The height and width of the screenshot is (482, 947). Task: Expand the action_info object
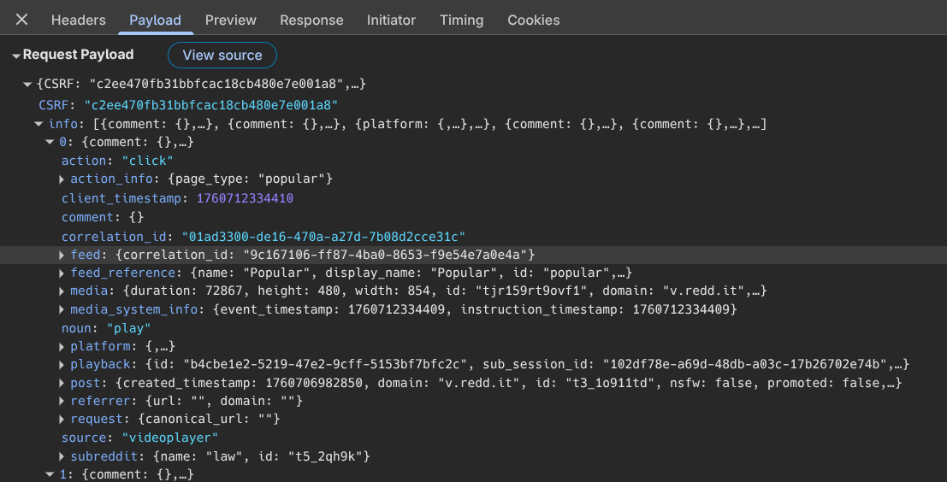62,179
